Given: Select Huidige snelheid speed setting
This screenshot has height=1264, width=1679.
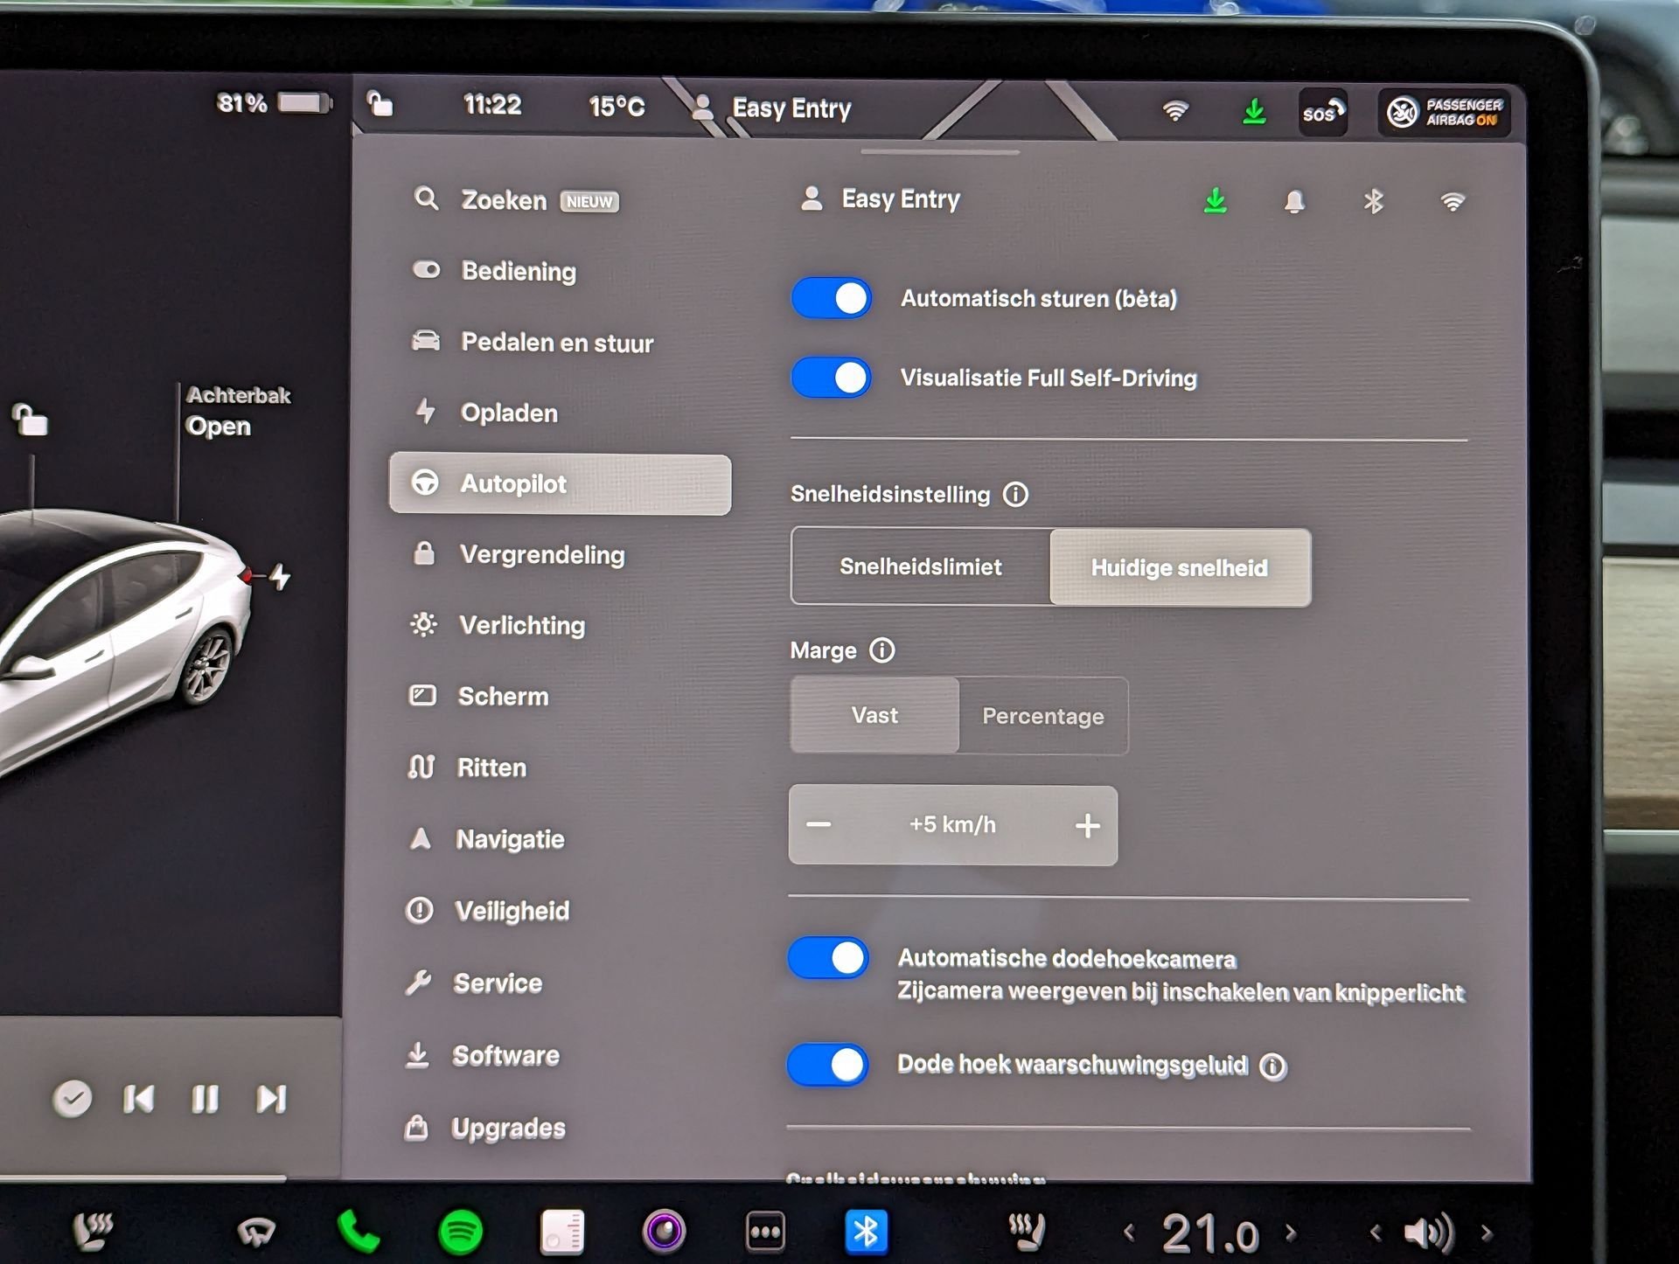Looking at the screenshot, I should pyautogui.click(x=1180, y=567).
